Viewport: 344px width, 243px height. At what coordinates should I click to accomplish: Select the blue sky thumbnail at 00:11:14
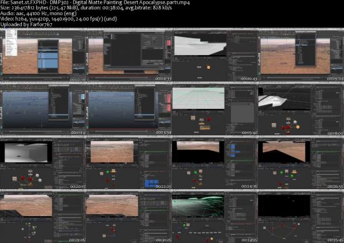(x=43, y=109)
